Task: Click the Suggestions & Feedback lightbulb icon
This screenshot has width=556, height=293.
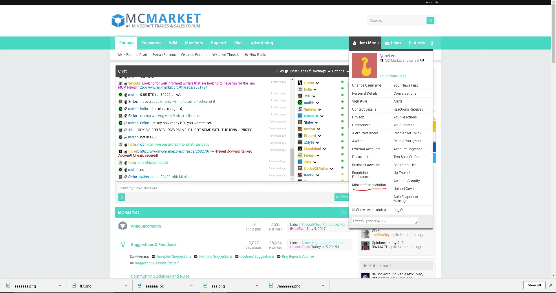Action: click(123, 245)
